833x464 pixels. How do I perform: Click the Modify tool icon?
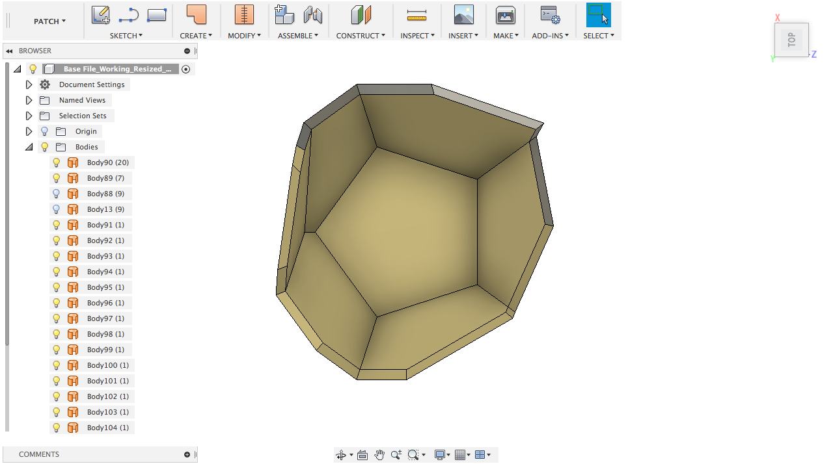tap(244, 15)
